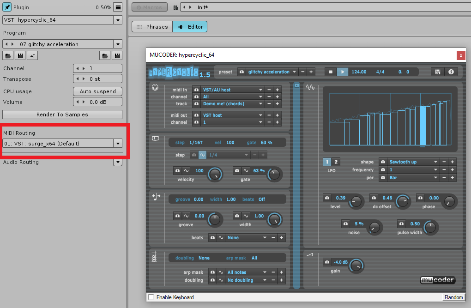Toggle LFO modulation for beats
Screen dimensions: 471x308
point(221,237)
